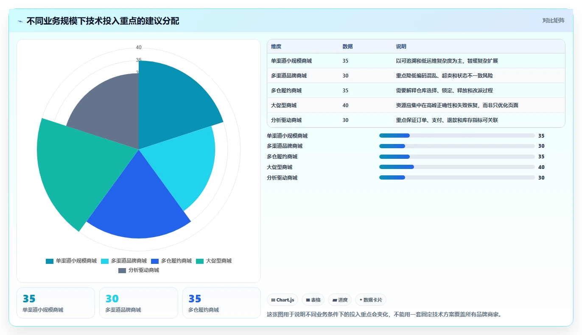This screenshot has height=335, width=582.
Task: Select table row 单渠道小规模商城
Action: pos(416,61)
